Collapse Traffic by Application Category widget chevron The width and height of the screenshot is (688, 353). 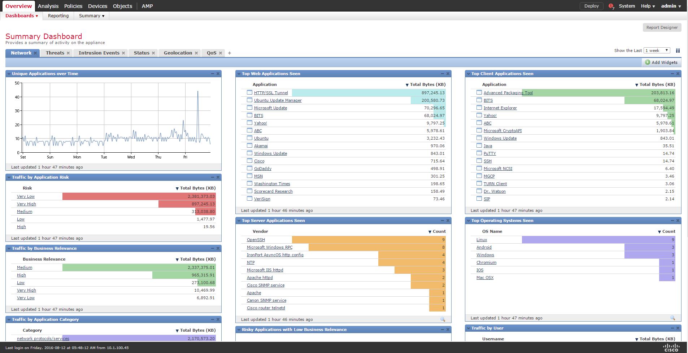9,319
